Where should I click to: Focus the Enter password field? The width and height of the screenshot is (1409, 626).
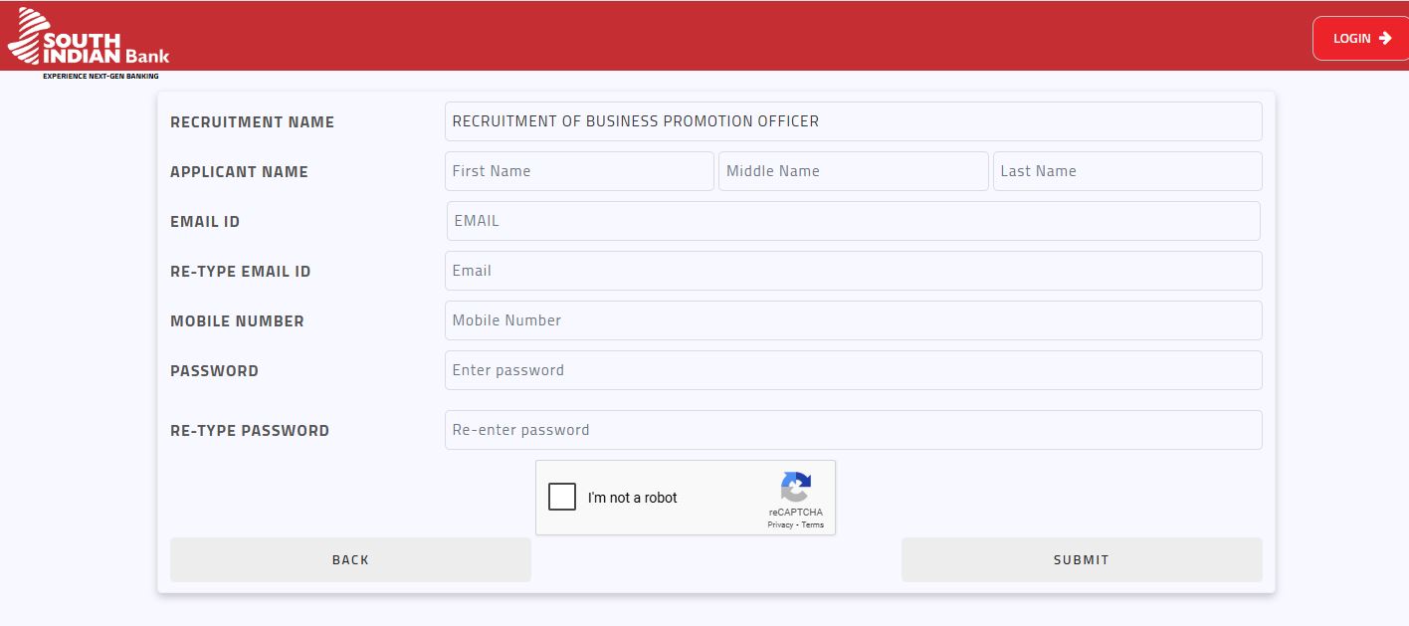point(853,370)
